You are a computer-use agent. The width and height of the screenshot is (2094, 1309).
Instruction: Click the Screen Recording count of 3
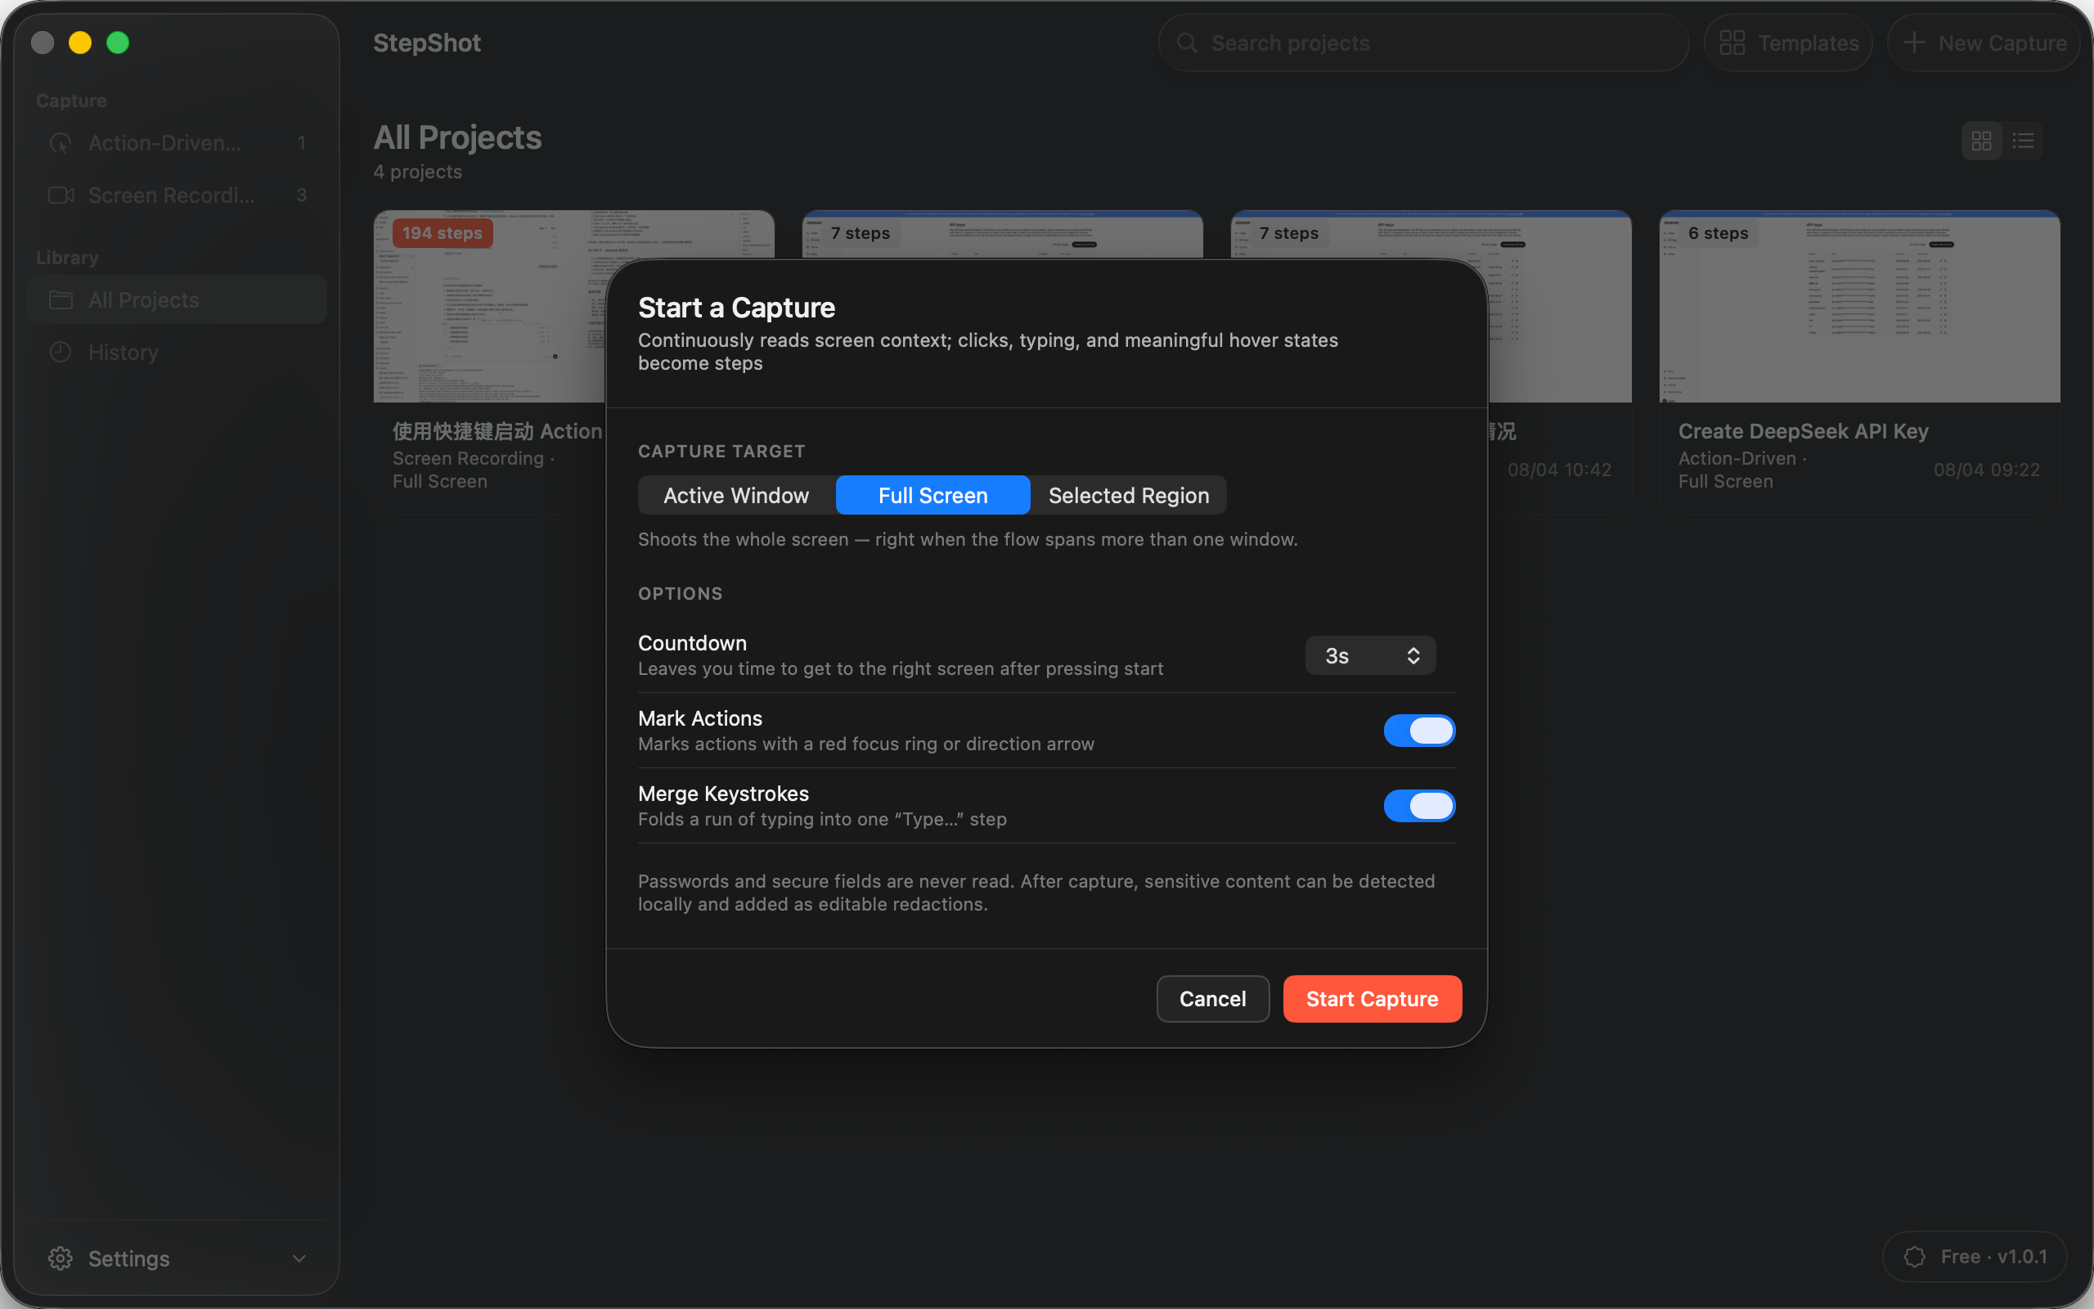301,196
